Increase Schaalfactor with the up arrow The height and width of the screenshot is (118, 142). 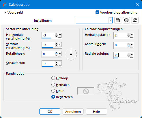[57, 62]
